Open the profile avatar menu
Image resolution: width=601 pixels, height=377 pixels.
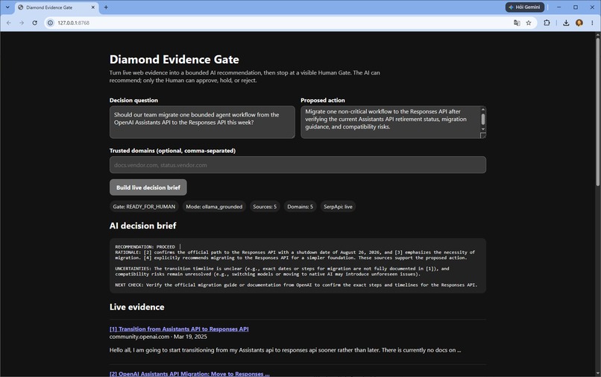[x=579, y=23]
